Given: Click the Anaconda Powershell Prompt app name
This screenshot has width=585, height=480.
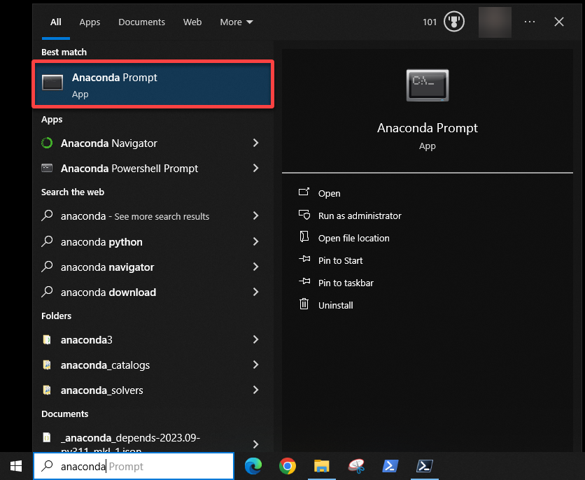Looking at the screenshot, I should 129,169.
